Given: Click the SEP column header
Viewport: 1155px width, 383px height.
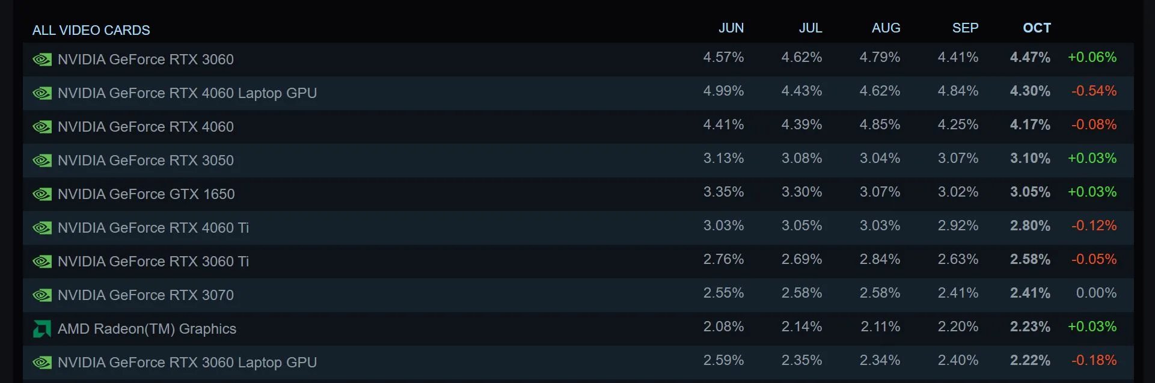Looking at the screenshot, I should click(966, 28).
